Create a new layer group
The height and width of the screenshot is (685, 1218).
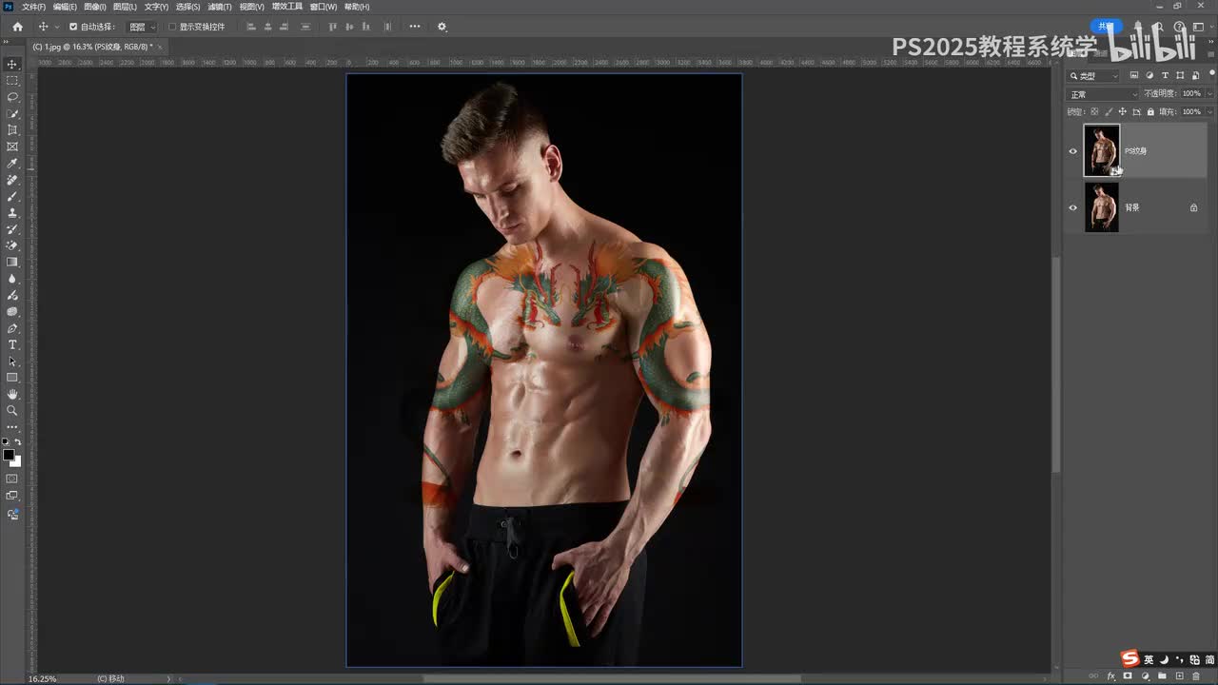click(x=1162, y=676)
